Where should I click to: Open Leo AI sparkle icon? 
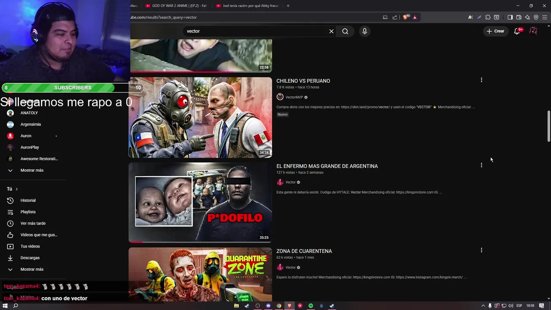pyautogui.click(x=527, y=17)
